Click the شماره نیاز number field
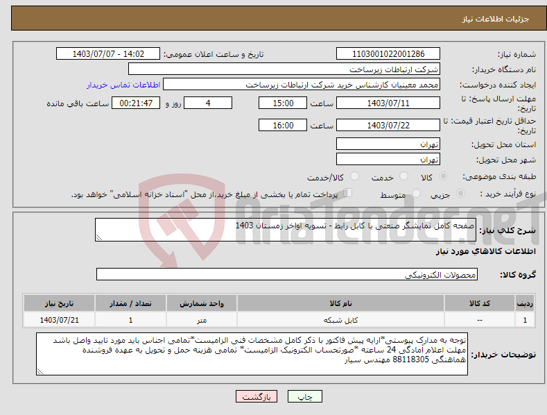 388,54
